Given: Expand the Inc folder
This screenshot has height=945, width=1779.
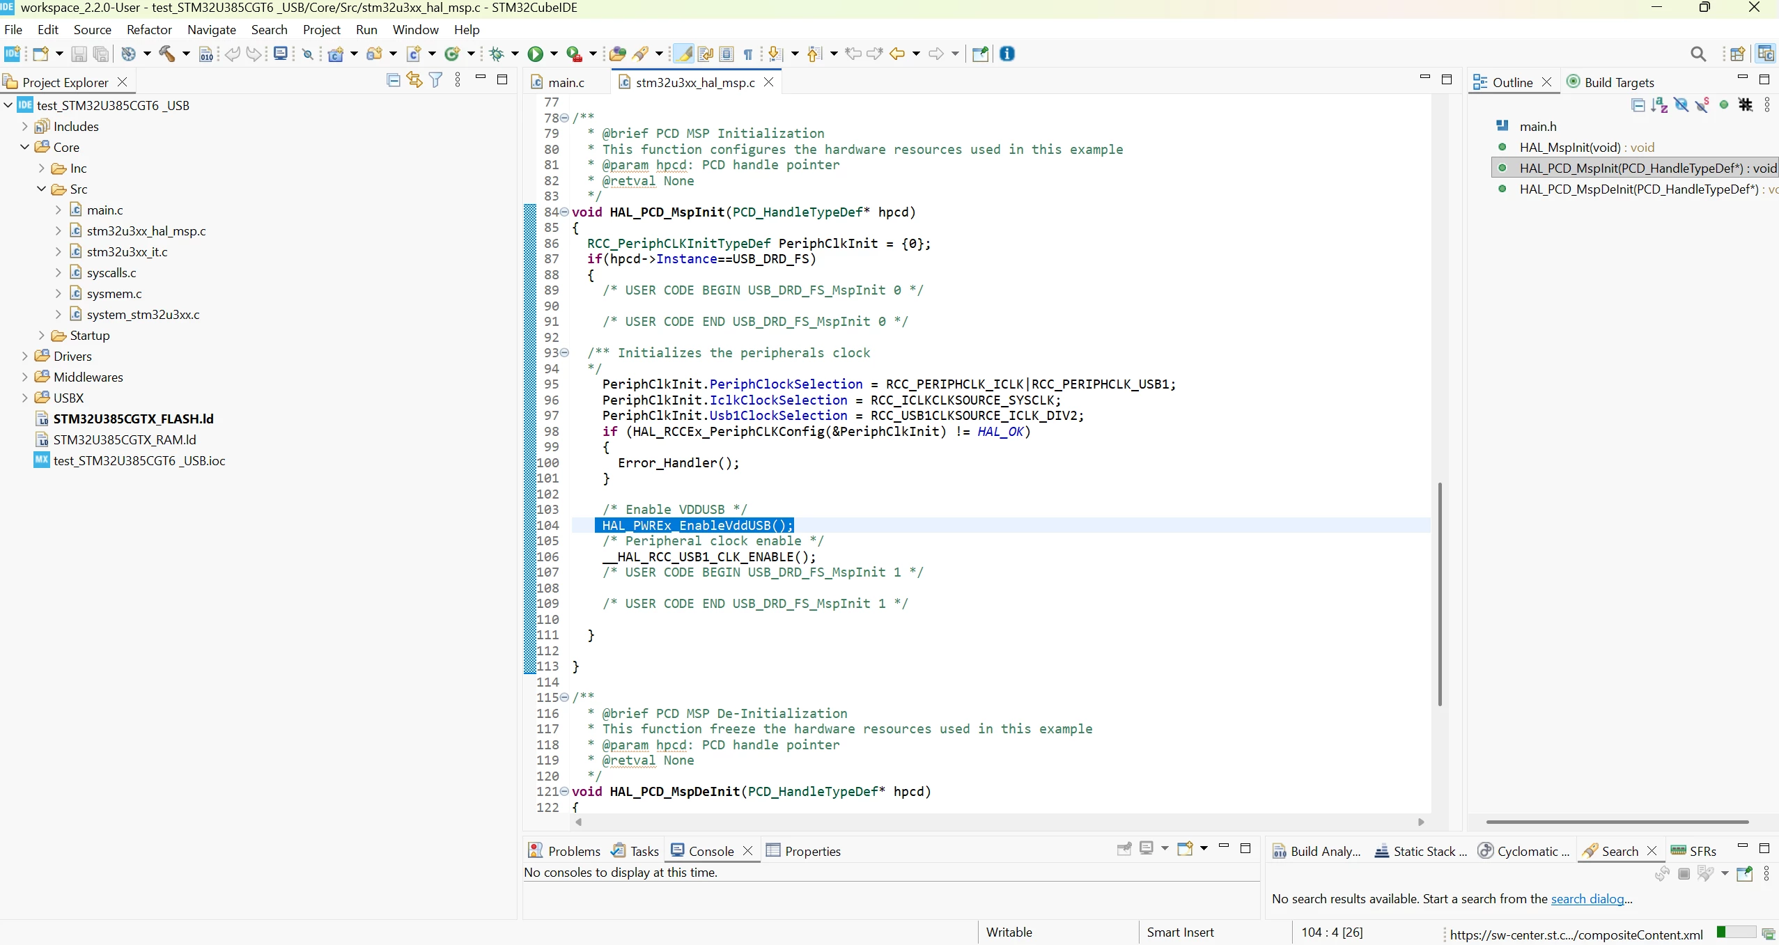Looking at the screenshot, I should coord(42,169).
